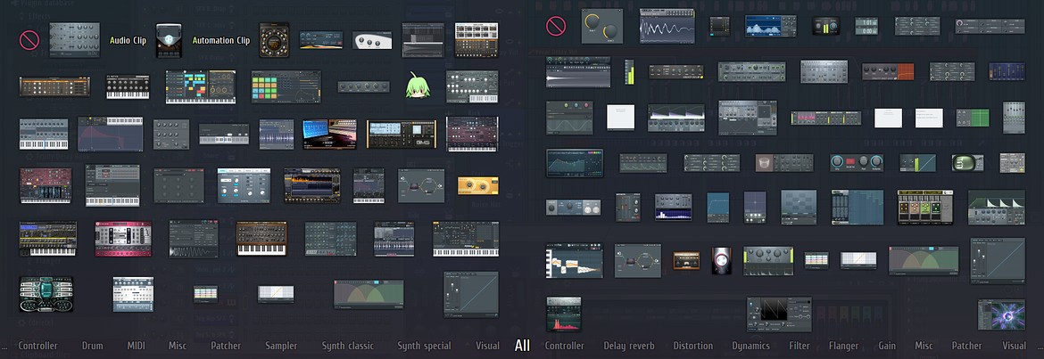Pick the plugin between Audio Clip and Automation Clip
The image size is (1044, 359).
(170, 40)
